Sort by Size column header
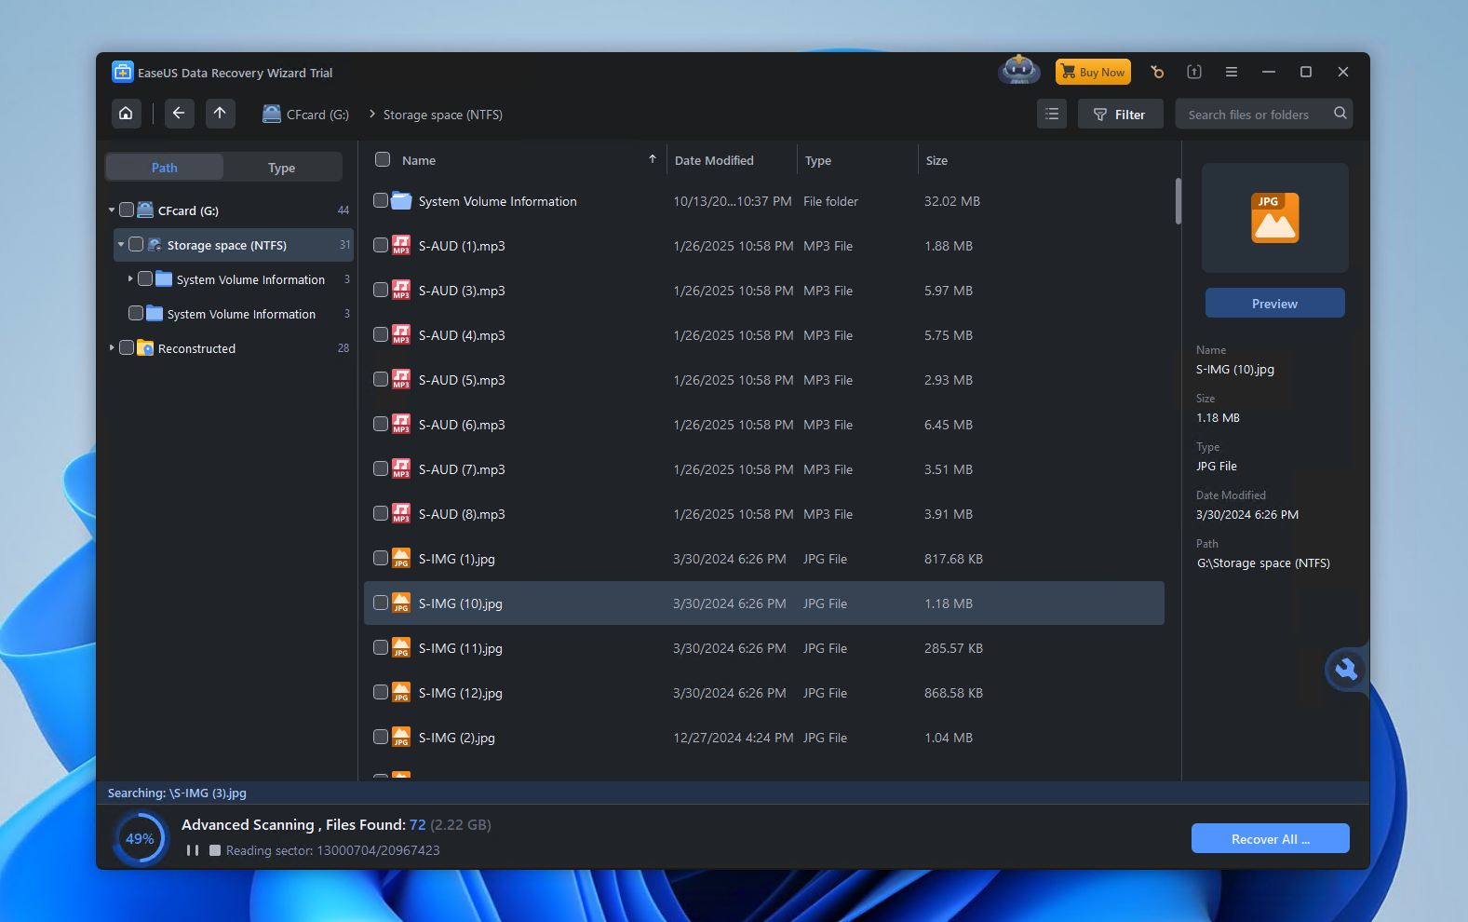Screen dimensions: 1468x922 coord(936,160)
